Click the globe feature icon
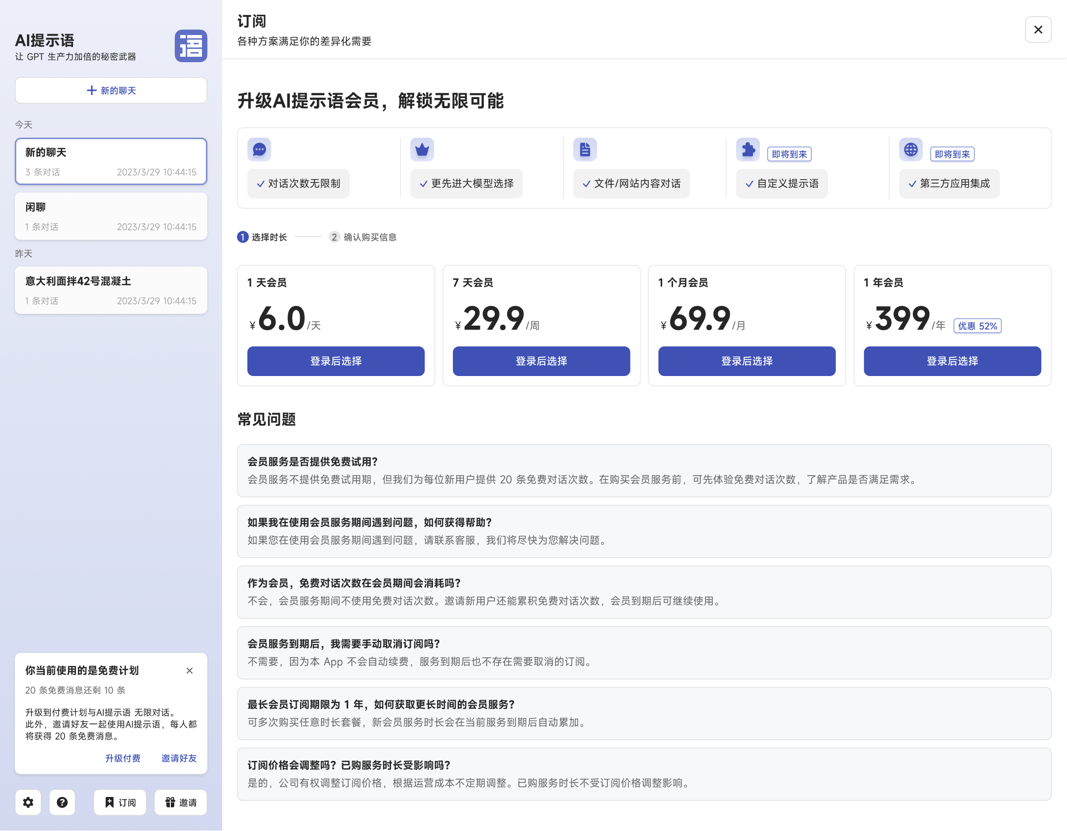Viewport: 1067px width, 831px height. 911,150
